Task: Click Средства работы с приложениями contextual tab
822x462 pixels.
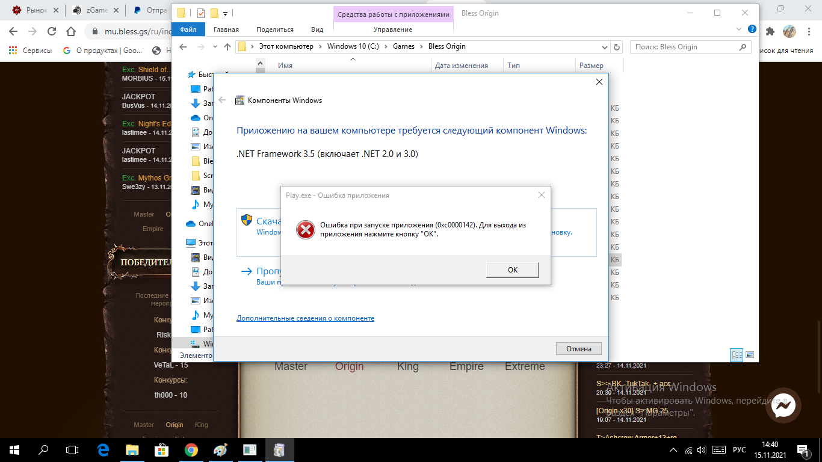Action: point(394,14)
